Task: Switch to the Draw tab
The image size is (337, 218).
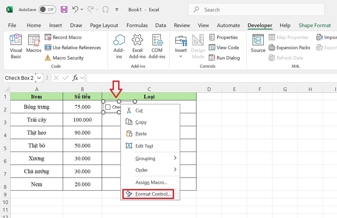Action: (x=76, y=25)
